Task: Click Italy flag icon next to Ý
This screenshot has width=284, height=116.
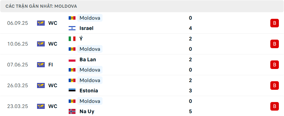Action: point(72,39)
